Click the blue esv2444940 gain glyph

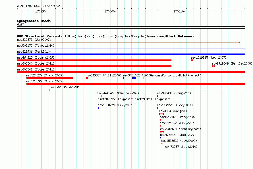click(99, 96)
